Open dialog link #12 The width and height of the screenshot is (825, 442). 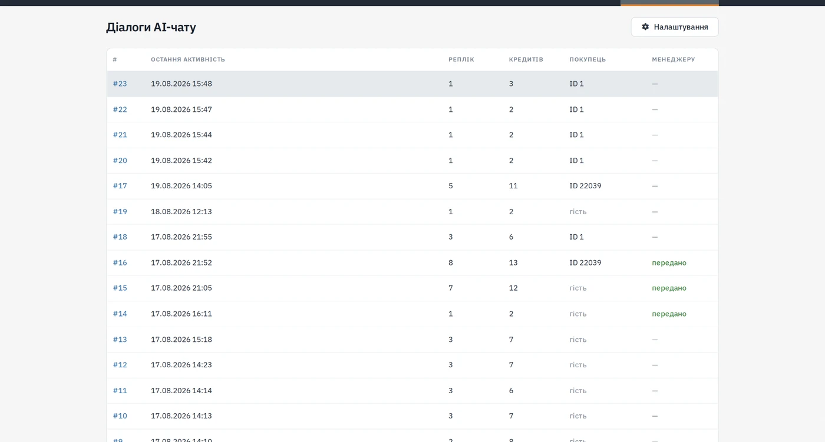[x=120, y=365]
